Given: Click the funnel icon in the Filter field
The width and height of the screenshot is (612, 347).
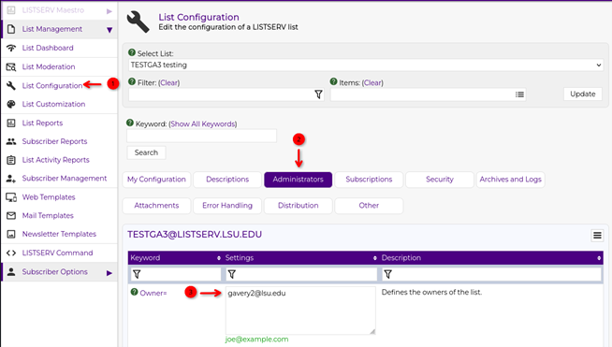Looking at the screenshot, I should point(318,94).
